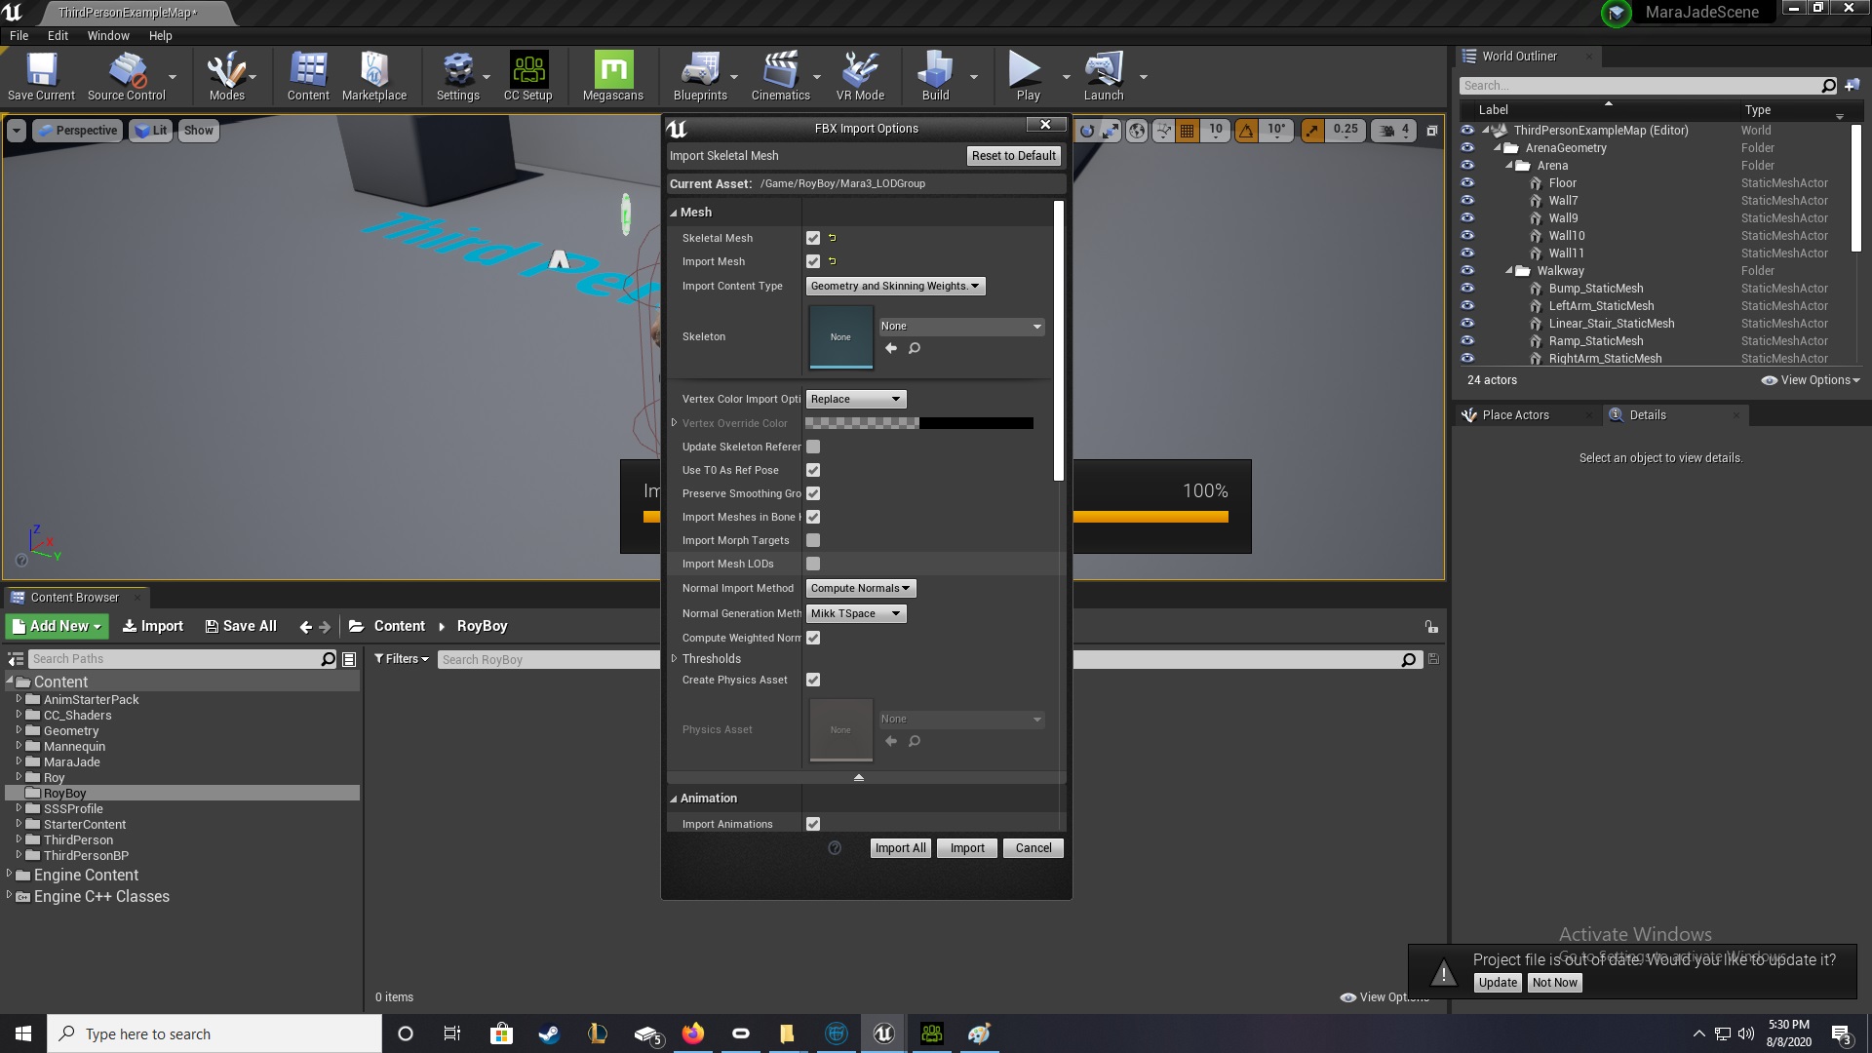This screenshot has width=1872, height=1053.
Task: Toggle the Import Mesh checkbox
Action: point(813,261)
